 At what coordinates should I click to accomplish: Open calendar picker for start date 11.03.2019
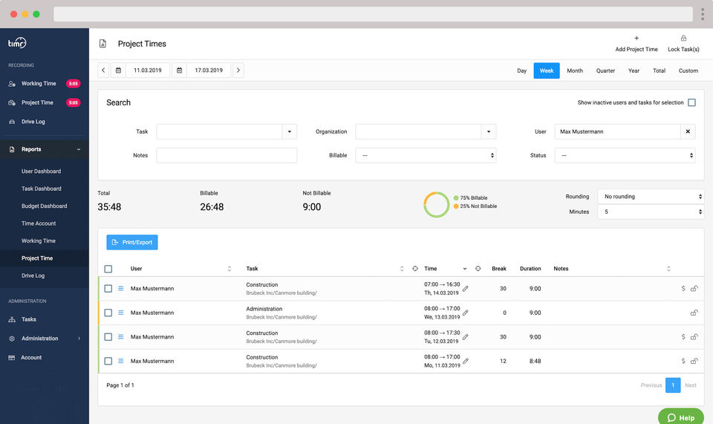[118, 71]
